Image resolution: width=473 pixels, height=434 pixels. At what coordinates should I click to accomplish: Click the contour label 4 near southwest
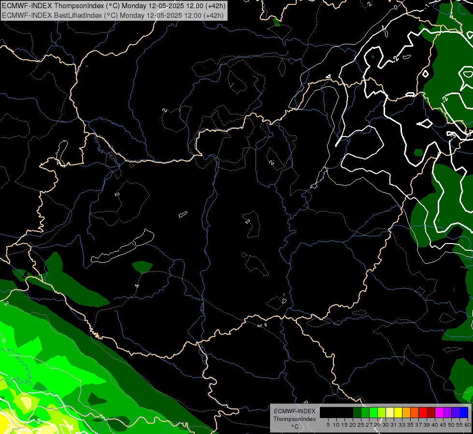[x=137, y=285]
